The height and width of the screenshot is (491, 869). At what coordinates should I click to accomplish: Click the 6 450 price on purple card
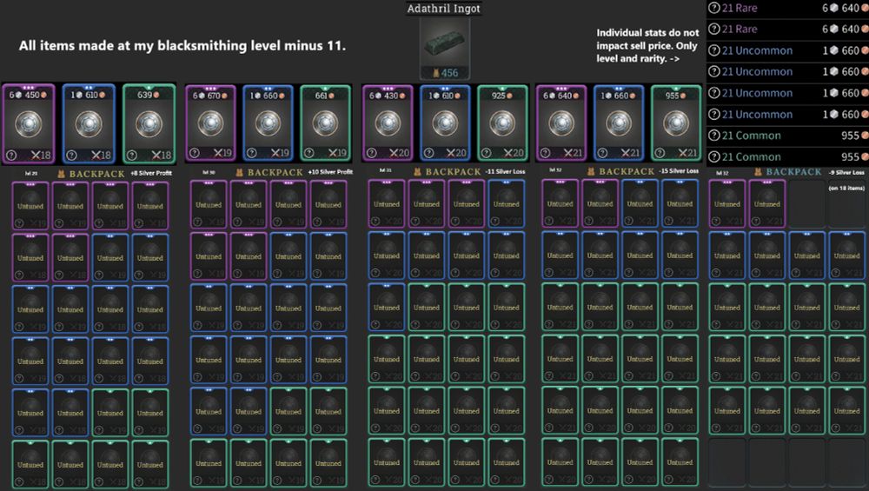coord(28,96)
